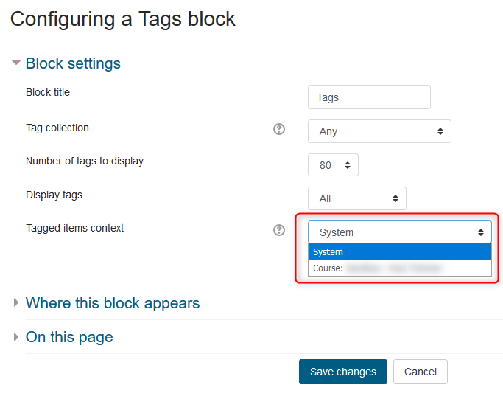
Task: Focus the Block title text field
Action: tap(369, 97)
